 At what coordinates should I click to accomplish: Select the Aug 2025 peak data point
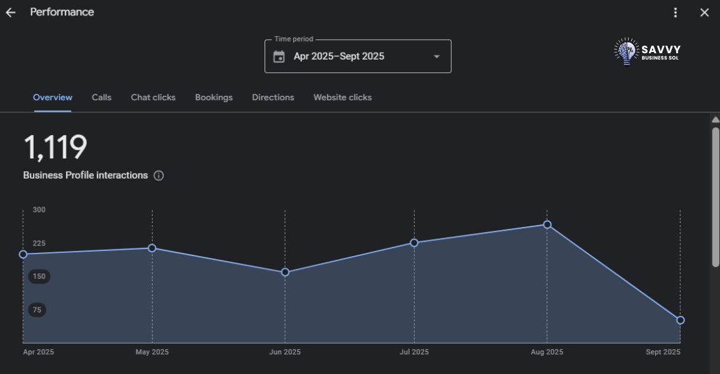coord(547,224)
